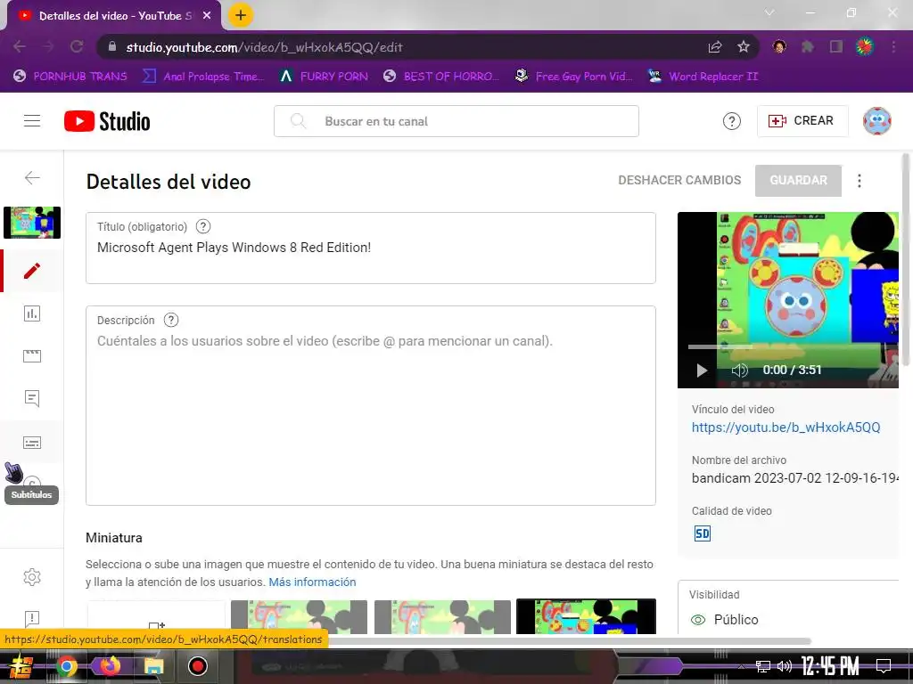The image size is (913, 684).
Task: Open the Chrome profile avatar
Action: click(865, 46)
